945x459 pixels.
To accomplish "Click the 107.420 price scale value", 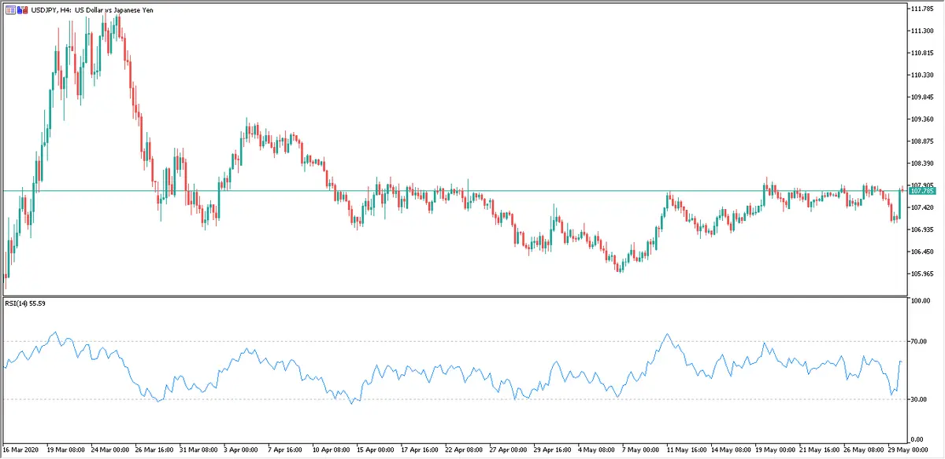I will [x=922, y=207].
